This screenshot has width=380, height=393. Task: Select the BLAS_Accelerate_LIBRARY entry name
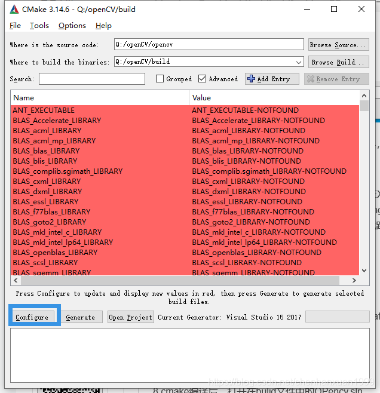tap(57, 121)
